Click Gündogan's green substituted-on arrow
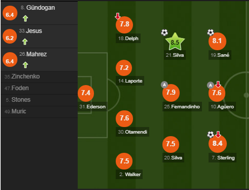This screenshot has width=249, height=190. click(25, 18)
